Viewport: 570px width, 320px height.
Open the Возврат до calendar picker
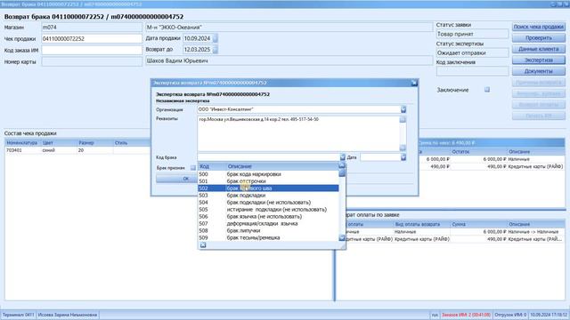(216, 50)
